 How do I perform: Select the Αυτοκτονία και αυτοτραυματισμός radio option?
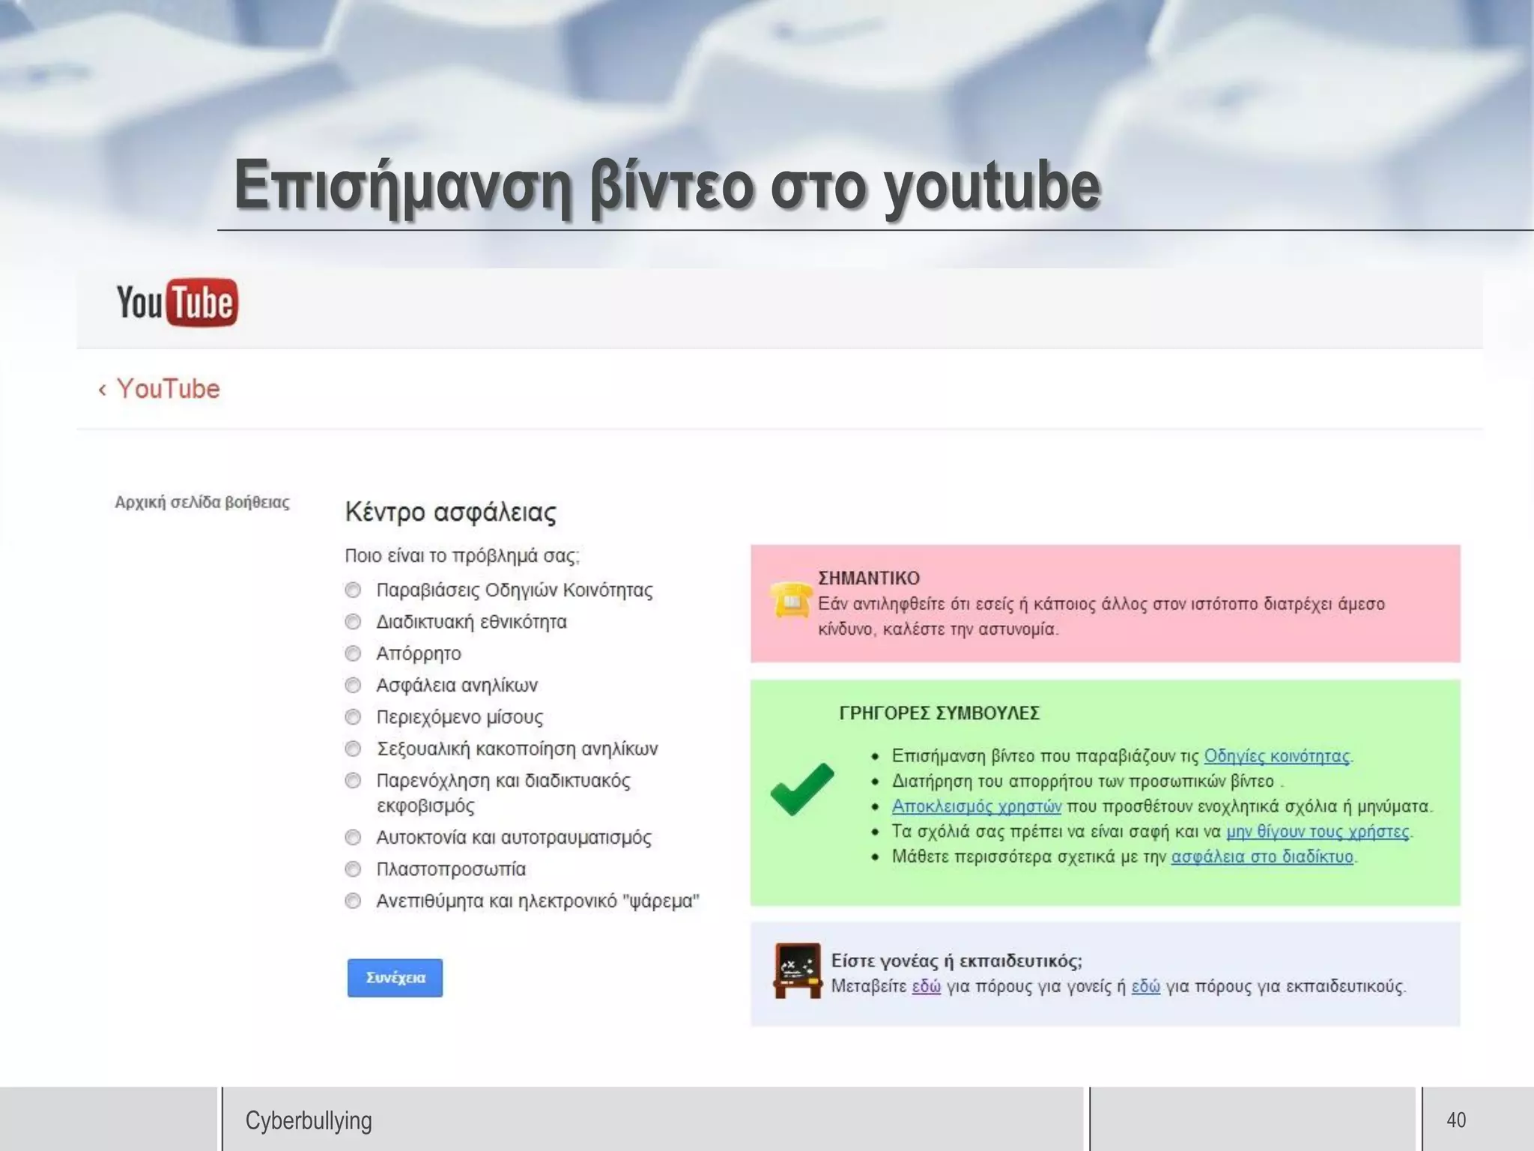pos(353,837)
